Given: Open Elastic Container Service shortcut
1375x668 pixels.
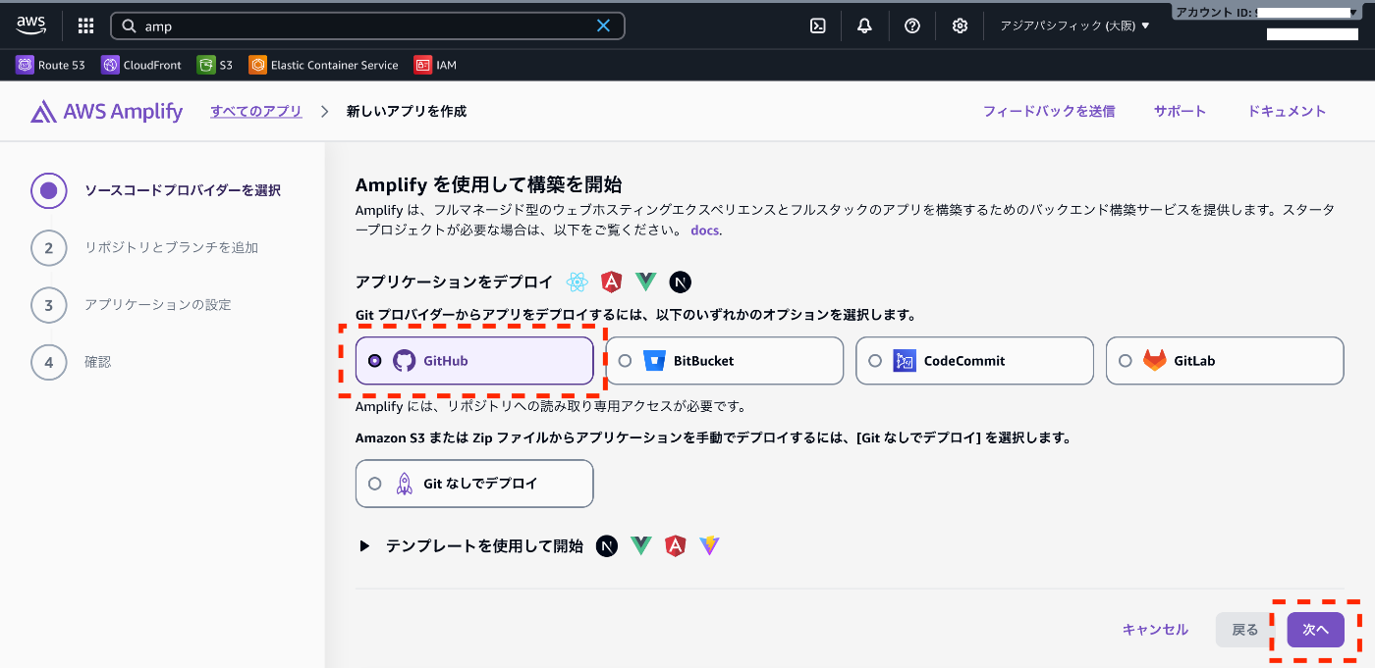Looking at the screenshot, I should click(324, 65).
